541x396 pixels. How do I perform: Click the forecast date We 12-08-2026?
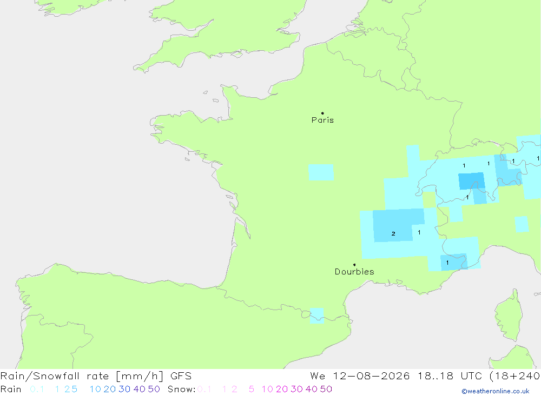(360, 376)
